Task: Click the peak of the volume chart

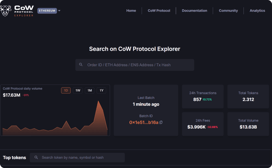Action: click(x=98, y=101)
